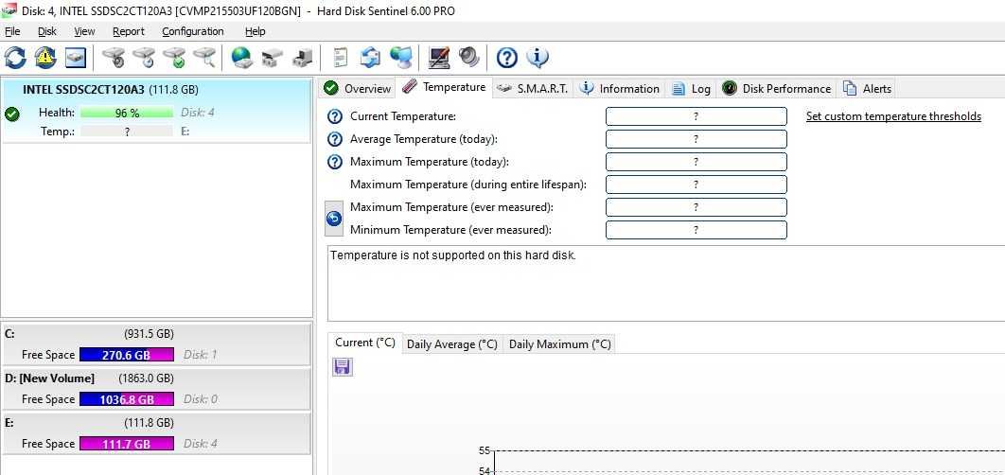Click the Average Temperature (today) value field
The image size is (1005, 475).
(x=696, y=139)
